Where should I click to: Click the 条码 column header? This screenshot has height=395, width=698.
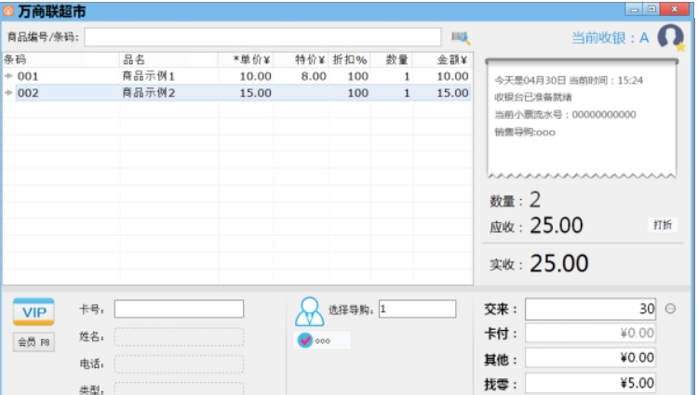tap(61, 59)
